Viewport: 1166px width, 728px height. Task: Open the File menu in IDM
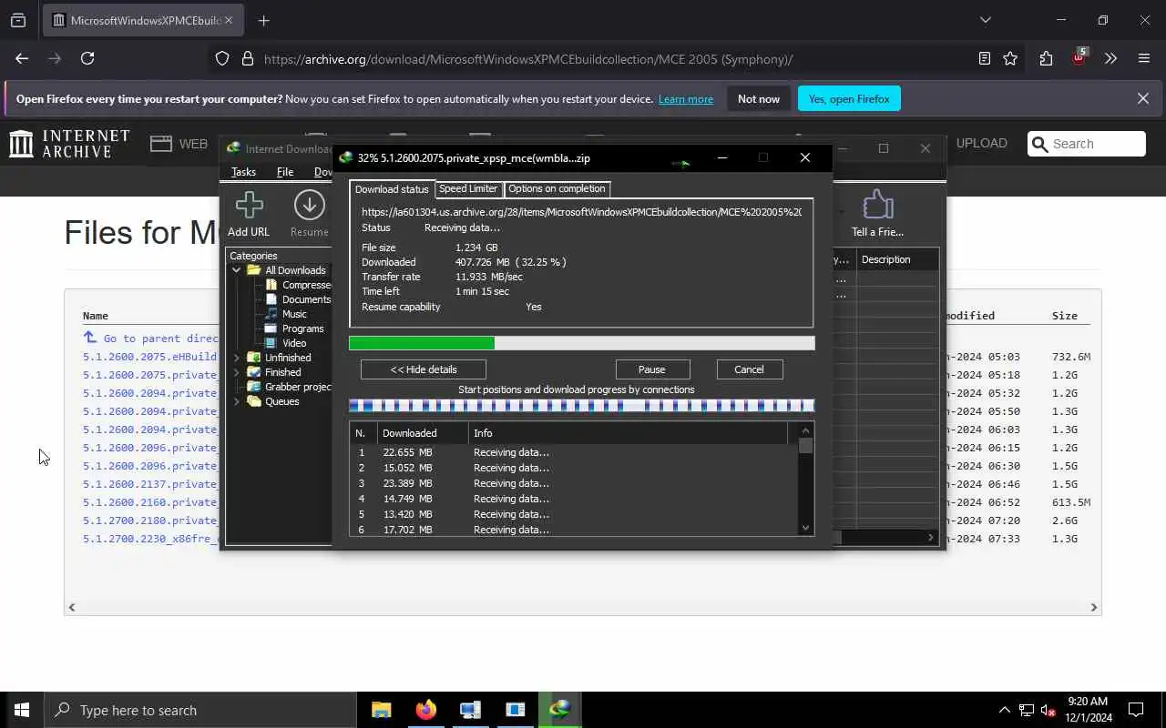click(x=285, y=172)
